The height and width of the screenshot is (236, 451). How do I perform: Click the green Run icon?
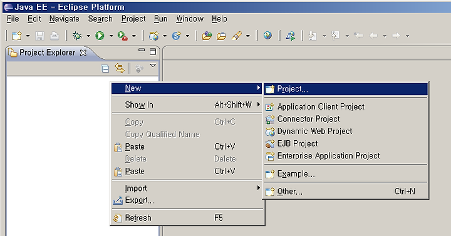pos(100,36)
